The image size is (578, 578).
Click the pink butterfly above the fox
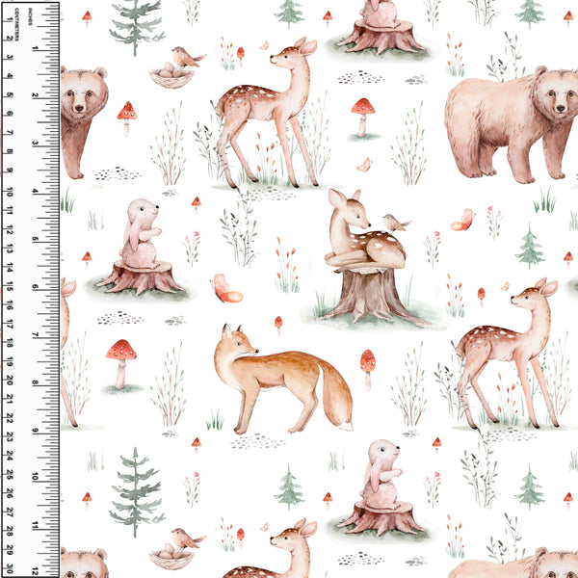tap(225, 289)
